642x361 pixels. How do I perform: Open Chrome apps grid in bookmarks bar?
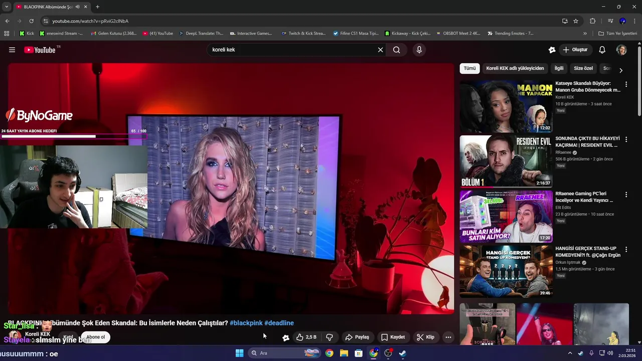coord(7,34)
